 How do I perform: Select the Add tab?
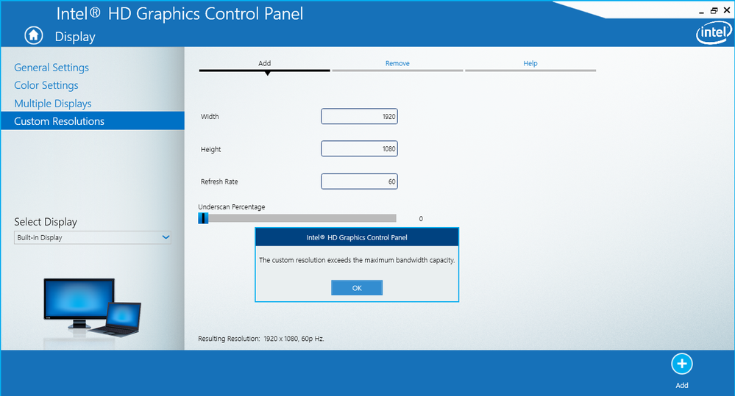(264, 64)
